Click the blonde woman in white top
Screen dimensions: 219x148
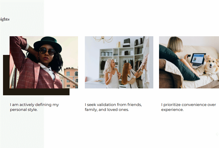112,74
